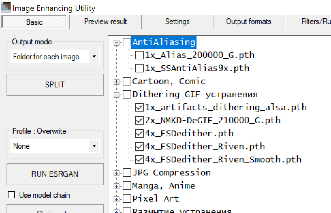Expand the JPG Compression group

[116, 172]
